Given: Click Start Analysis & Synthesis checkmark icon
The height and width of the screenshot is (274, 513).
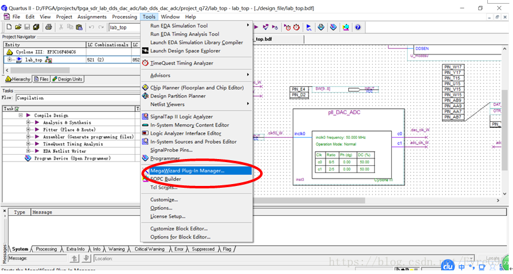Looking at the screenshot, I should (x=266, y=27).
